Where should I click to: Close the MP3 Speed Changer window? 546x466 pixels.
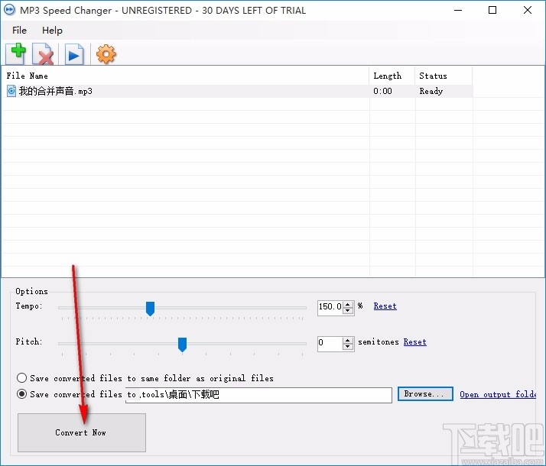[528, 10]
